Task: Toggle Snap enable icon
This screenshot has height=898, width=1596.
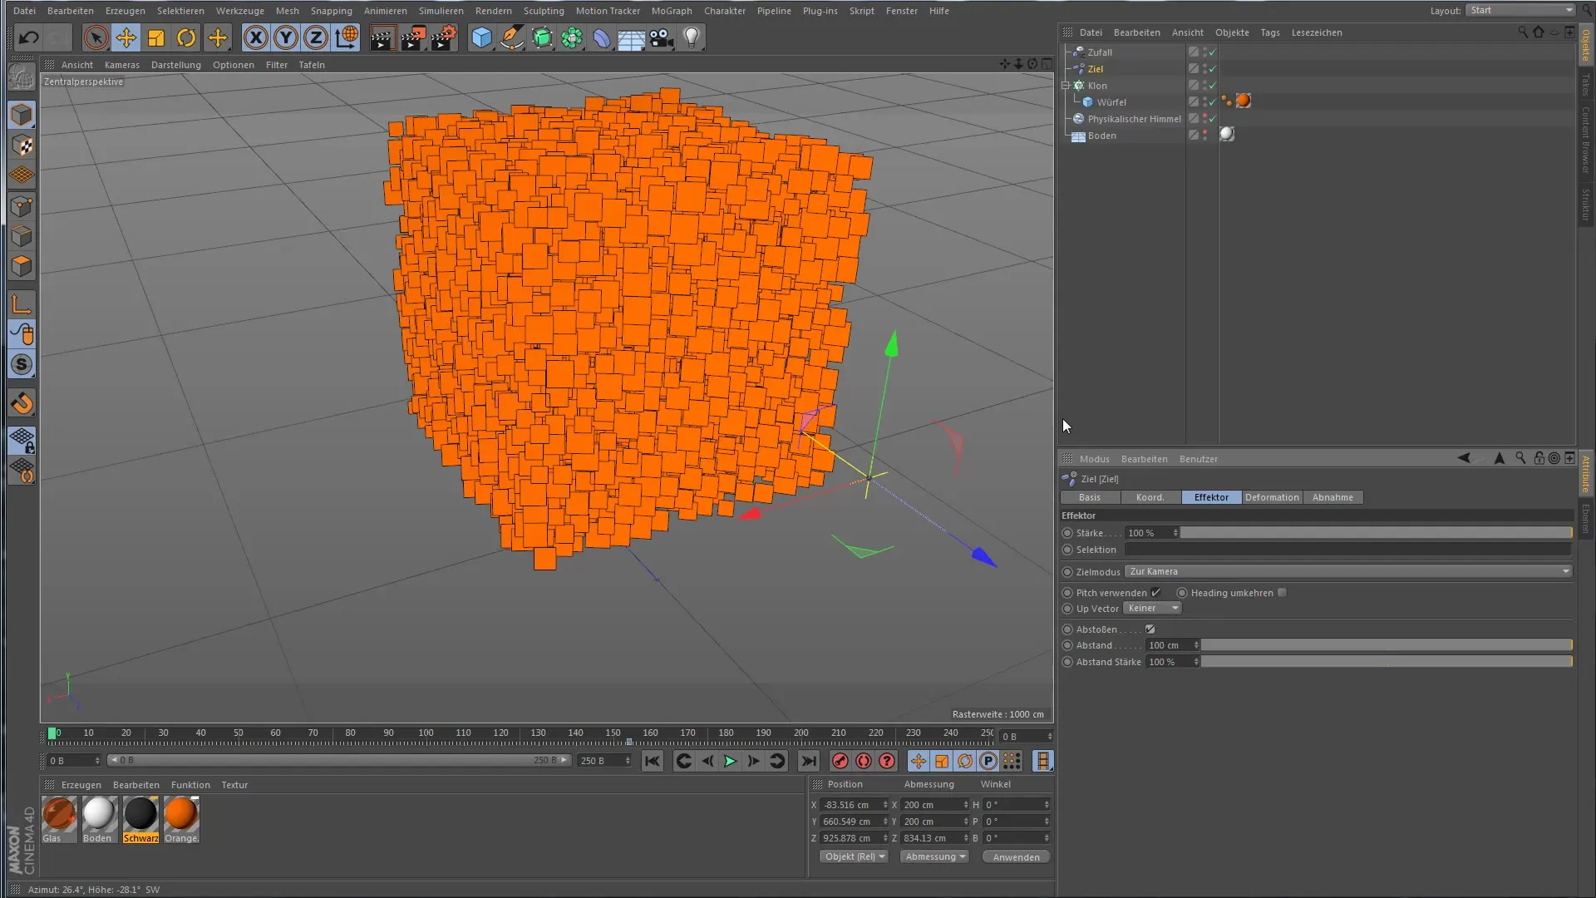Action: (22, 403)
